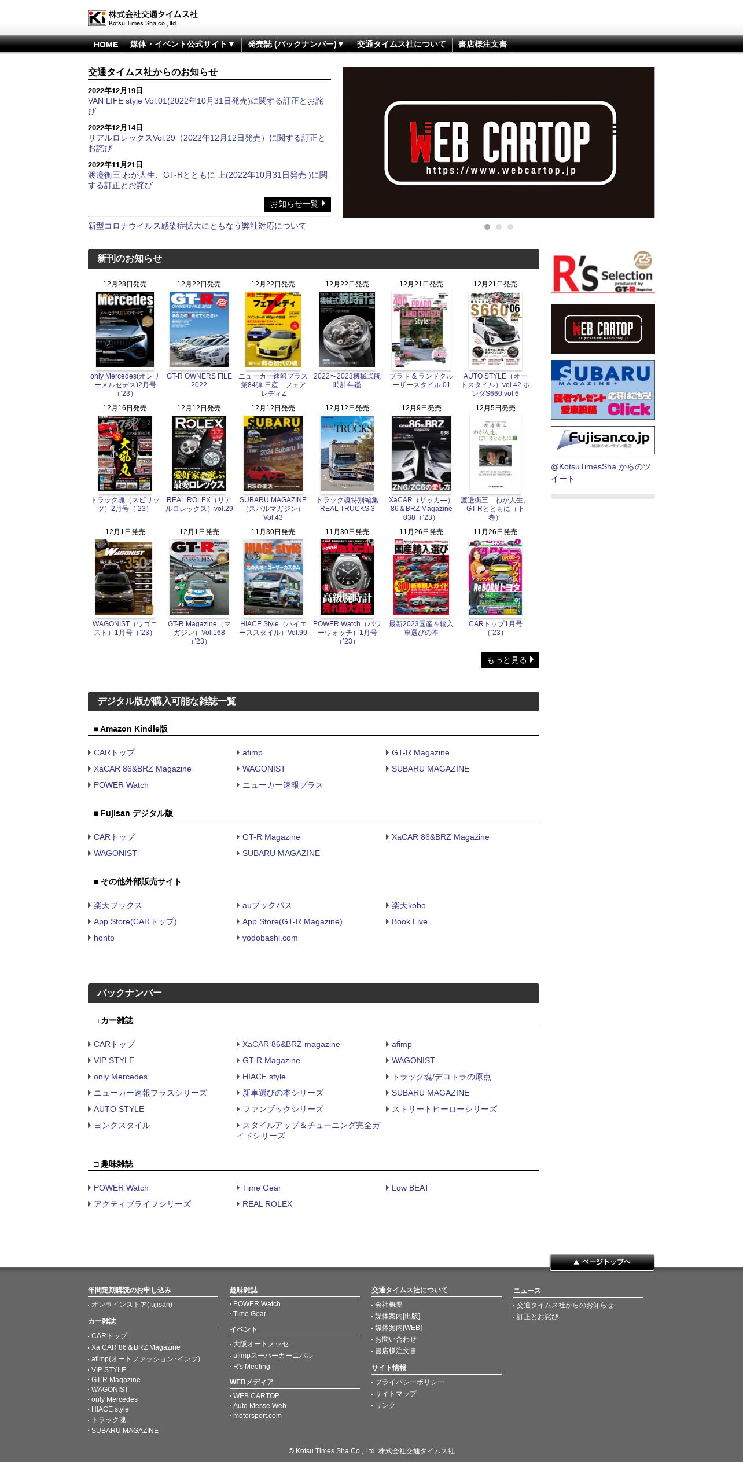This screenshot has width=743, height=1462.
Task: Open オンラインストア(fujisan) footer link
Action: point(132,1305)
